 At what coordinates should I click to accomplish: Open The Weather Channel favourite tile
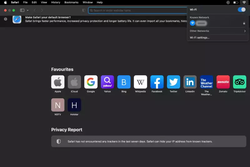[207, 82]
